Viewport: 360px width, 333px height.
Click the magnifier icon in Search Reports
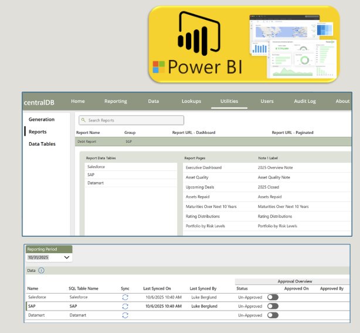pyautogui.click(x=83, y=120)
